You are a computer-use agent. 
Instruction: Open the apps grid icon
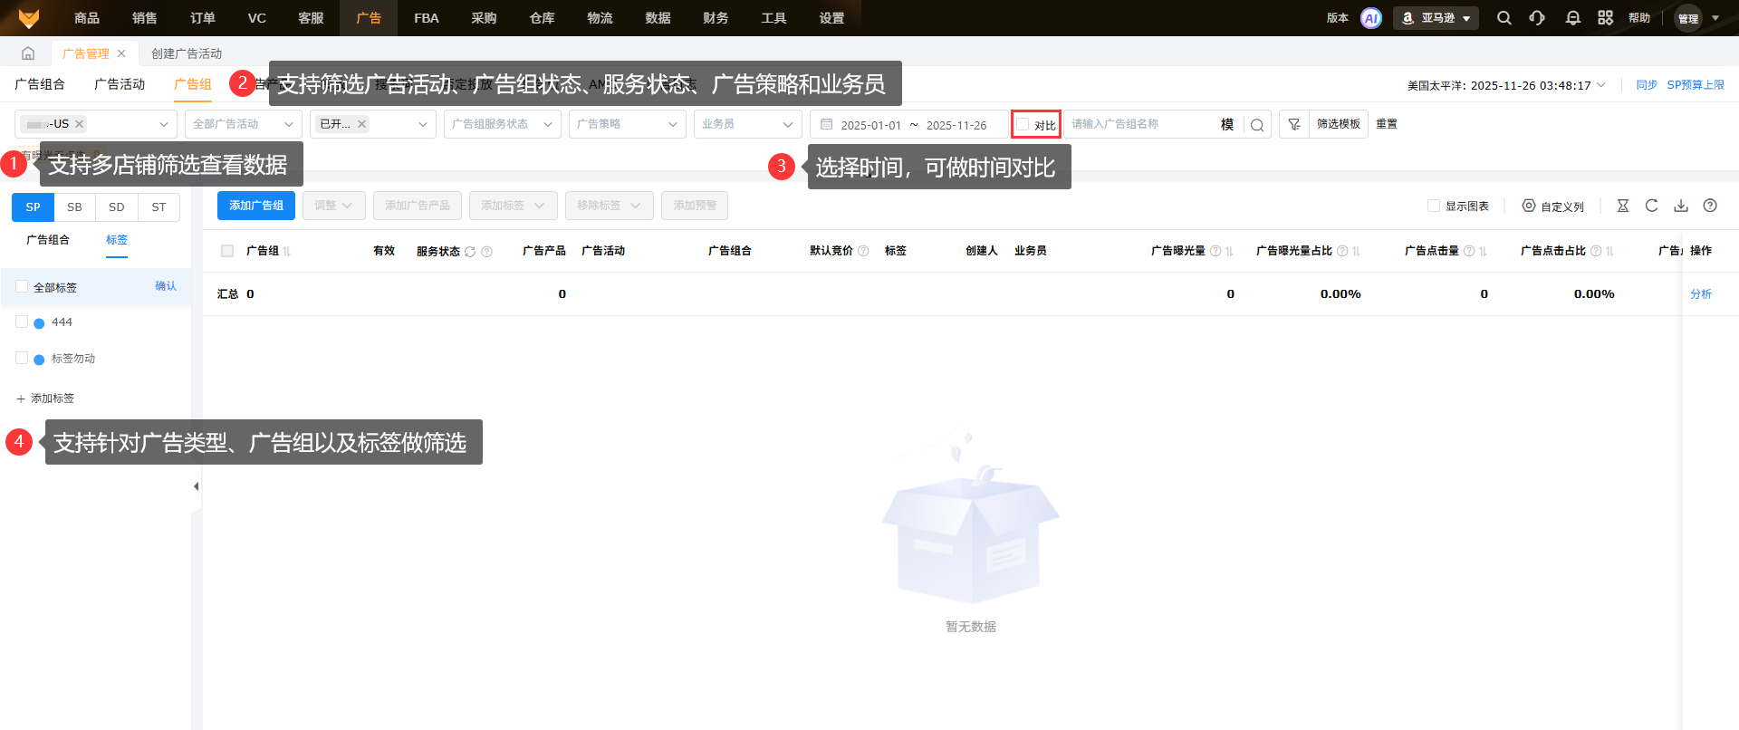pyautogui.click(x=1605, y=18)
